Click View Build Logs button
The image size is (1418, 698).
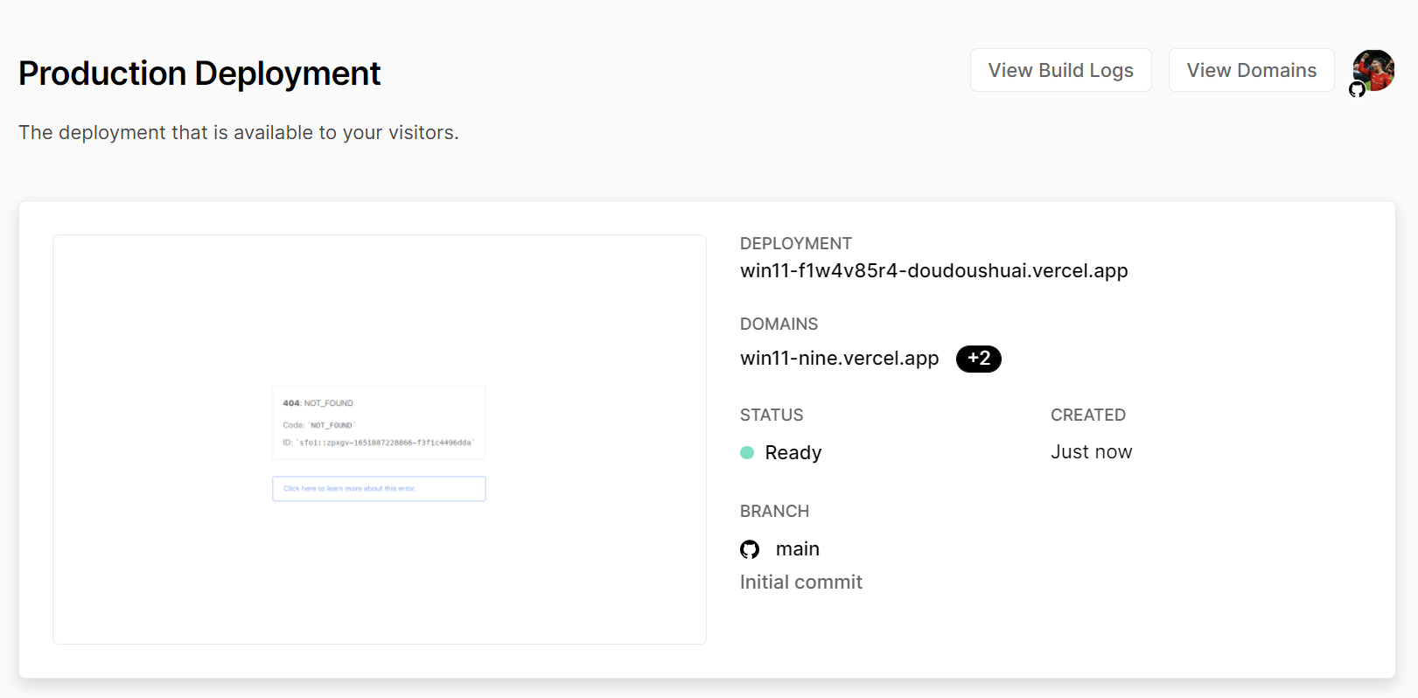coord(1060,70)
